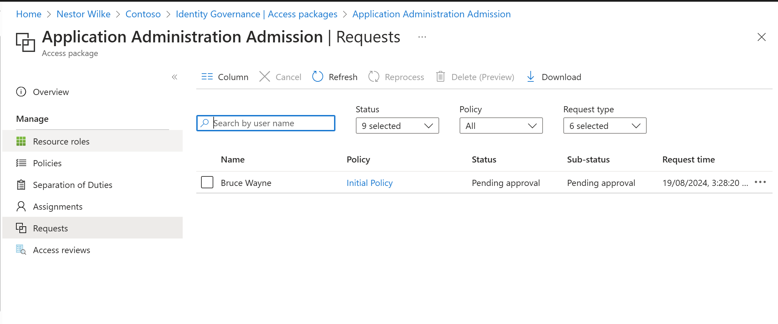Screen dimensions: 778x324
Task: Select the Bruce Wayne request checkbox
Action: tap(207, 183)
